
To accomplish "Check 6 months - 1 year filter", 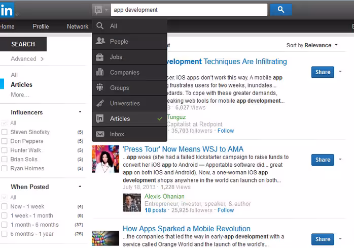I will (x=4, y=234).
